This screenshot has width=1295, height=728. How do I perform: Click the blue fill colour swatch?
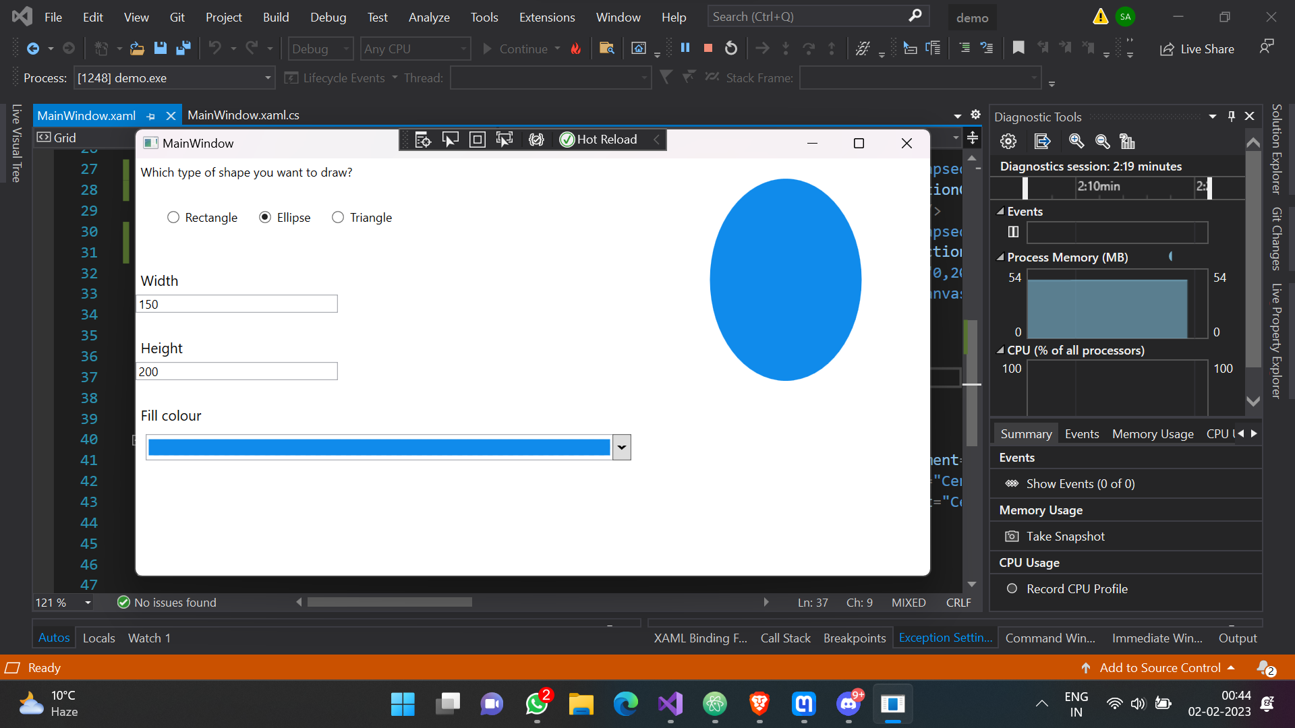[x=378, y=447]
